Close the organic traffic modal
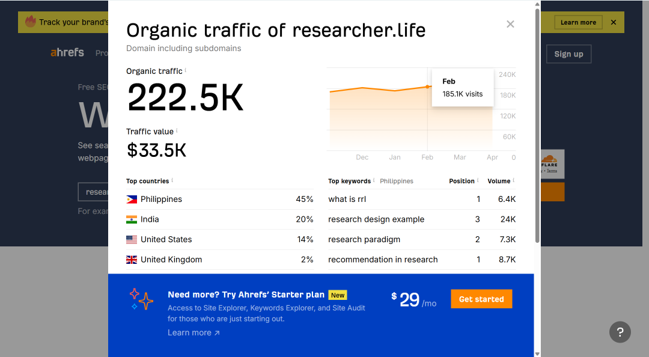The image size is (649, 357). click(510, 24)
